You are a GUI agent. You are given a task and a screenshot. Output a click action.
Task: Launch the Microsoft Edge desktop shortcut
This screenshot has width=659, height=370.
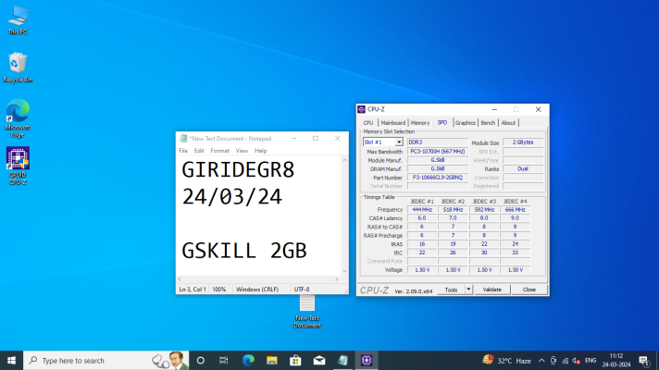(x=18, y=118)
